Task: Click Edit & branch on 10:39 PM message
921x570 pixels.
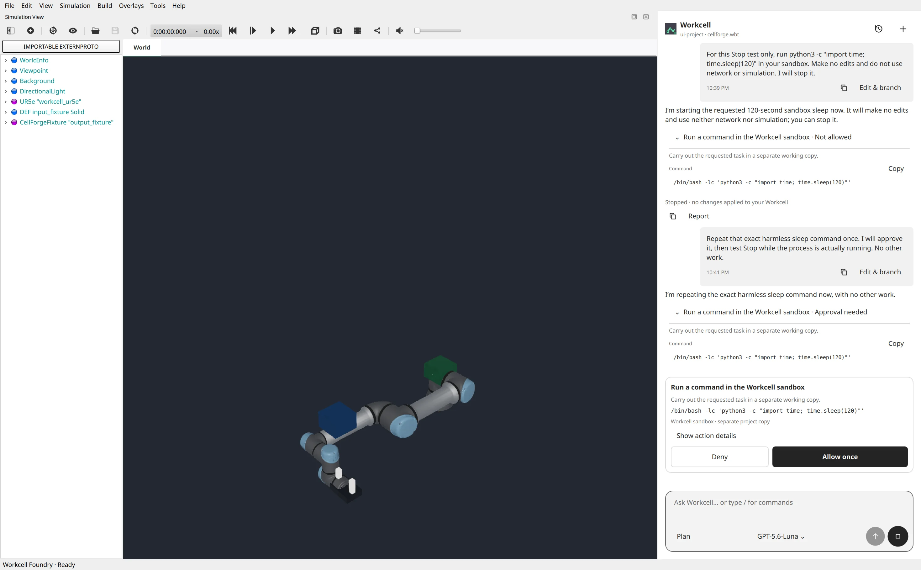Action: [880, 88]
